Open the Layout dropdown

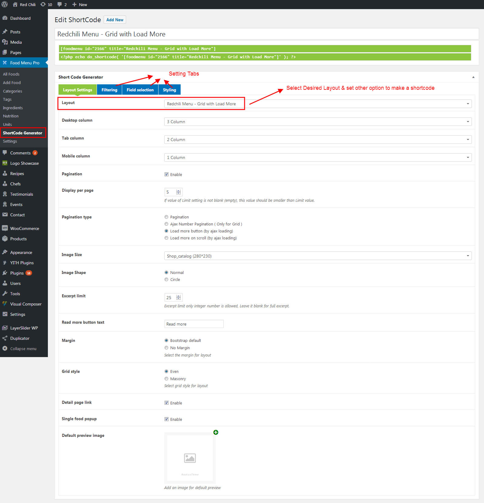point(318,104)
